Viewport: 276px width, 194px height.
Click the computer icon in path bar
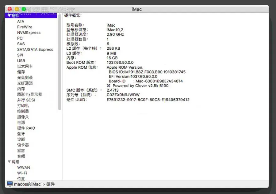pyautogui.click(x=10, y=184)
